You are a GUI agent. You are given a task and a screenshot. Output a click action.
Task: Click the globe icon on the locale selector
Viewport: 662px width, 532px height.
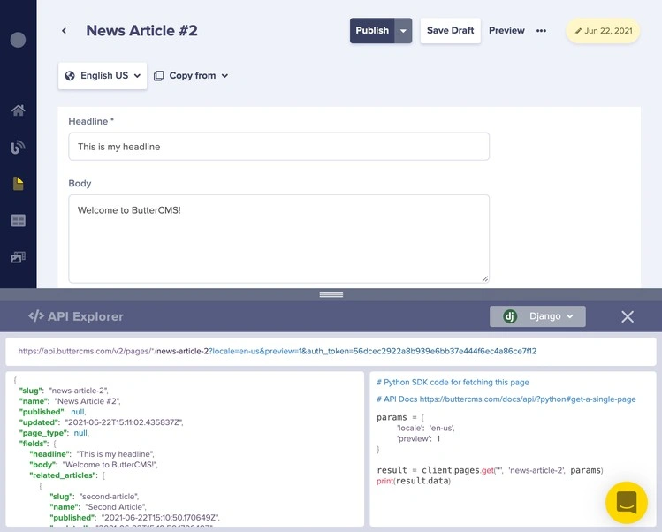pyautogui.click(x=70, y=76)
